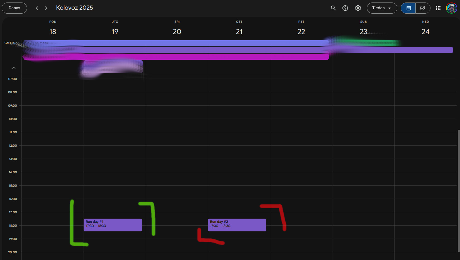Open the Run day #2 event
Screen dimensions: 460x260
(237, 225)
